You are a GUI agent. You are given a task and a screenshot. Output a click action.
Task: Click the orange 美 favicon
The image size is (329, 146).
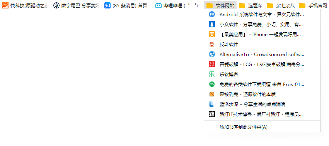click(x=212, y=35)
